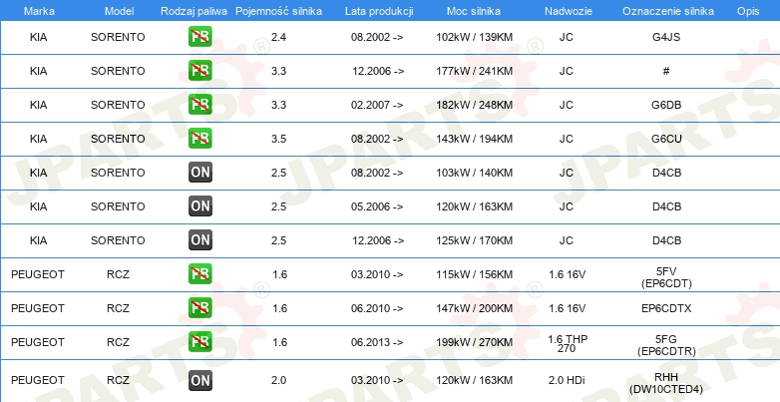Click 1.6 16V in the 115kW row
This screenshot has width=780, height=402.
coord(568,274)
